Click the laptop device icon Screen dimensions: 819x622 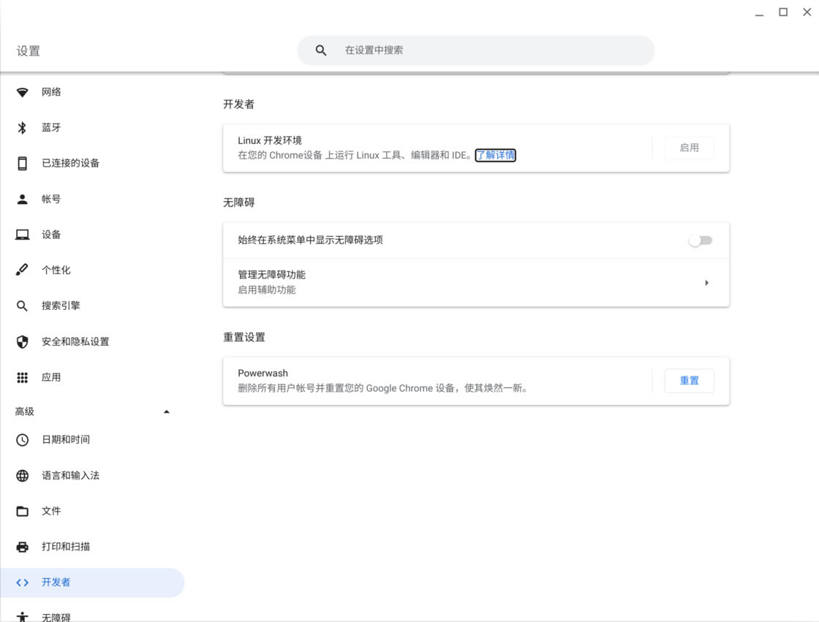(x=23, y=235)
